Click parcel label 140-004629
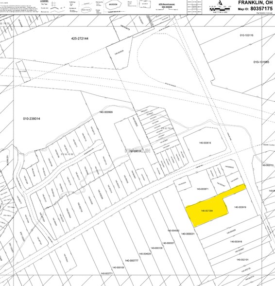 tap(145, 254)
